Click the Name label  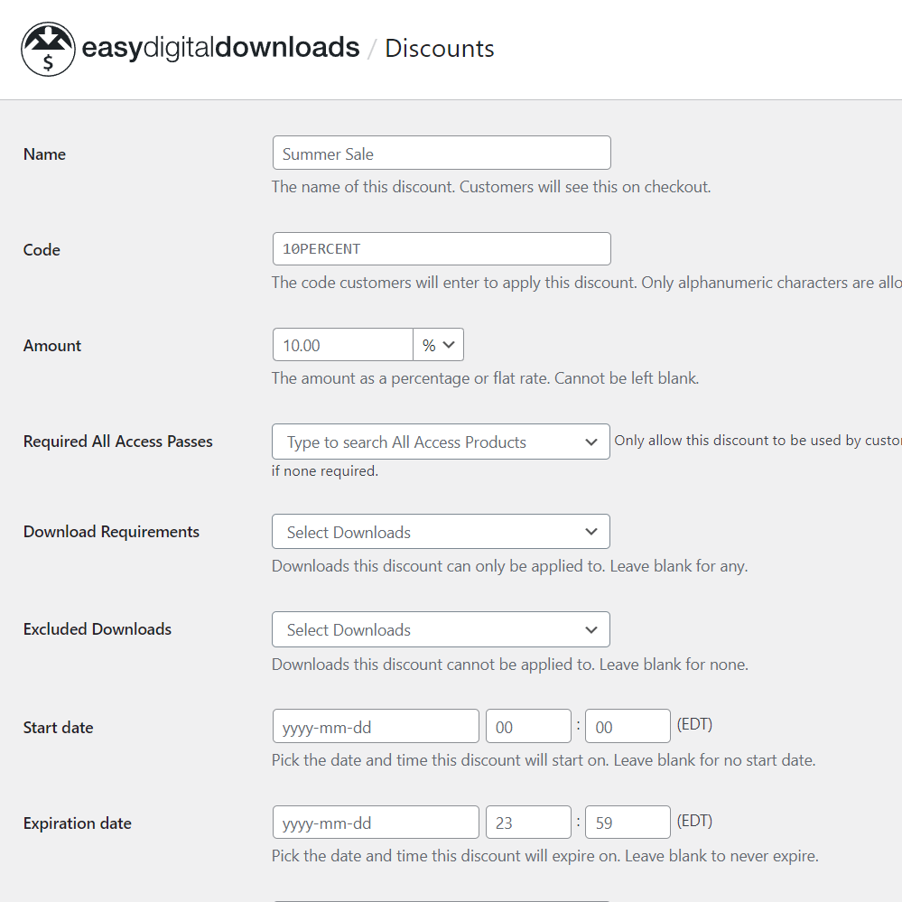[x=44, y=153]
